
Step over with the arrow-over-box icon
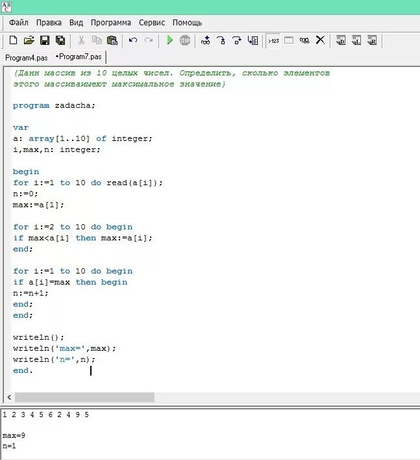click(x=236, y=40)
